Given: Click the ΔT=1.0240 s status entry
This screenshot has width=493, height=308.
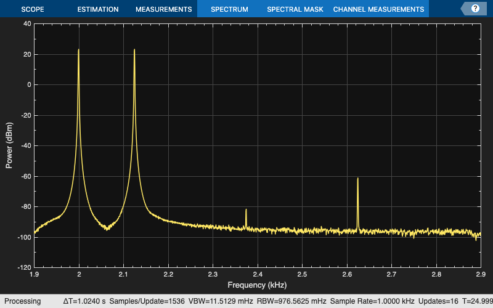Looking at the screenshot, I should (84, 301).
